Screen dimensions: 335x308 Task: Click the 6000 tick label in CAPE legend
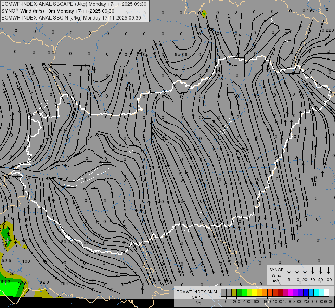[328, 301]
